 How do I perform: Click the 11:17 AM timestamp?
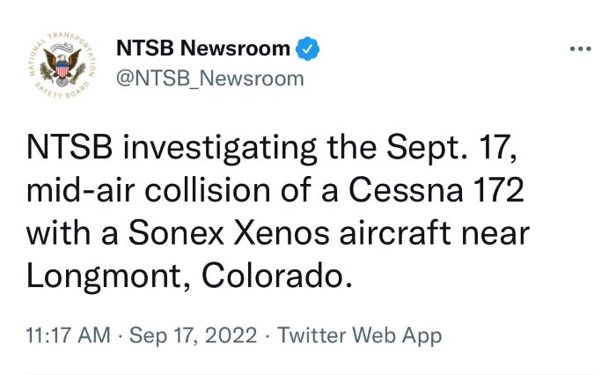pyautogui.click(x=69, y=335)
